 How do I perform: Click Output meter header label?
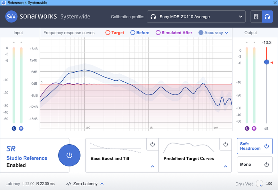[251, 33]
